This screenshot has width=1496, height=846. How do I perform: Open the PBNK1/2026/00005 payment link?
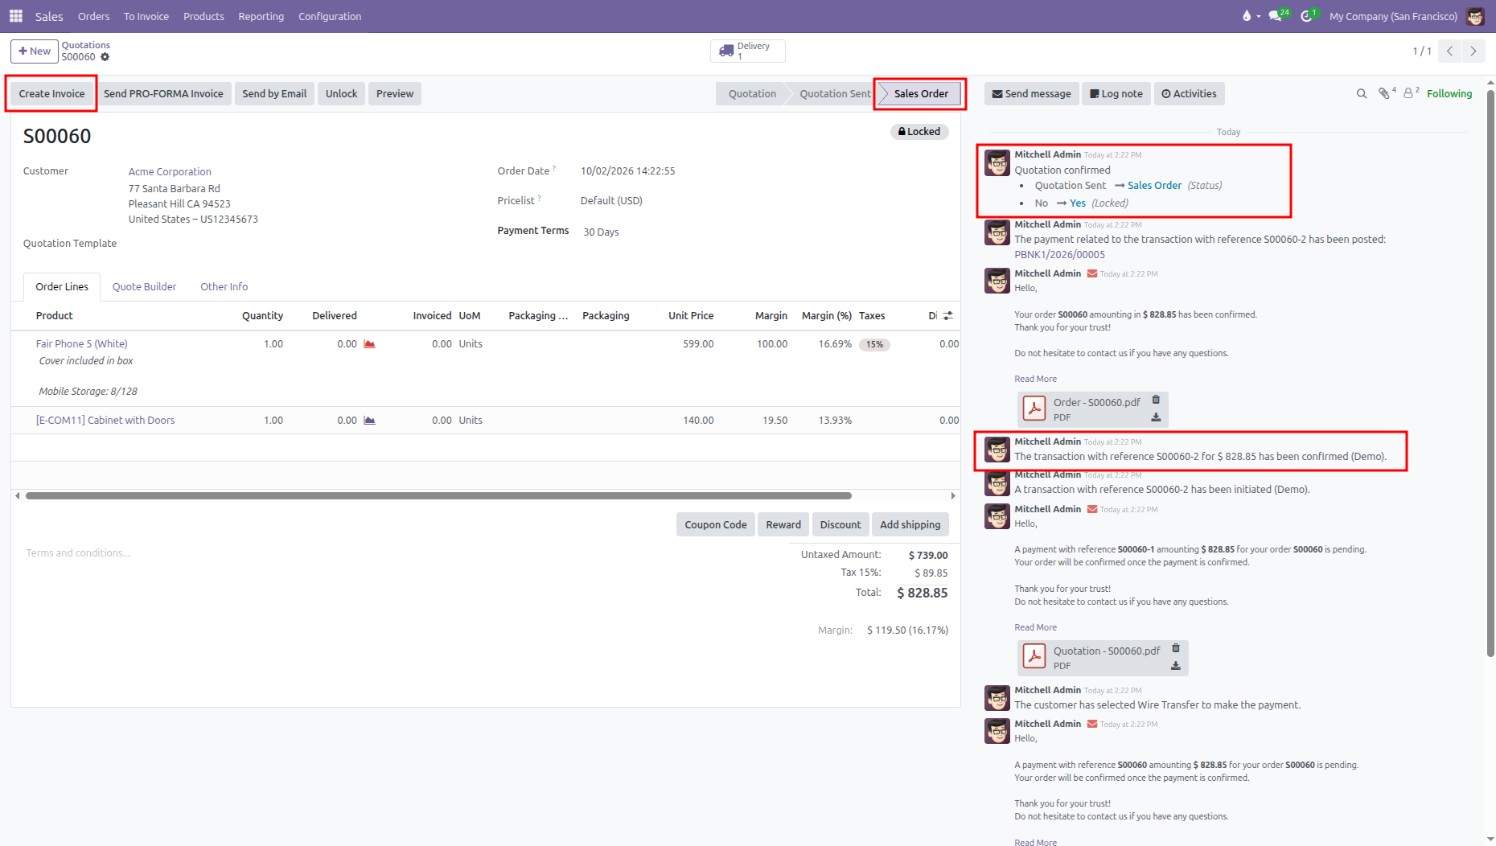[1060, 255]
